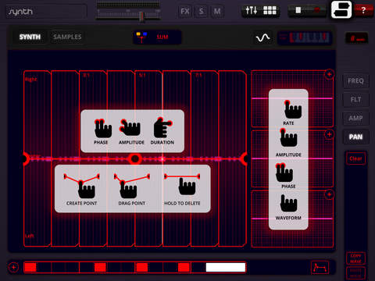Adjust the top level slider handle
Screen dimensions: 375x281
[141, 16]
